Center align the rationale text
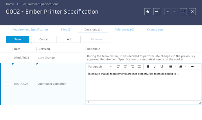 coord(125,67)
